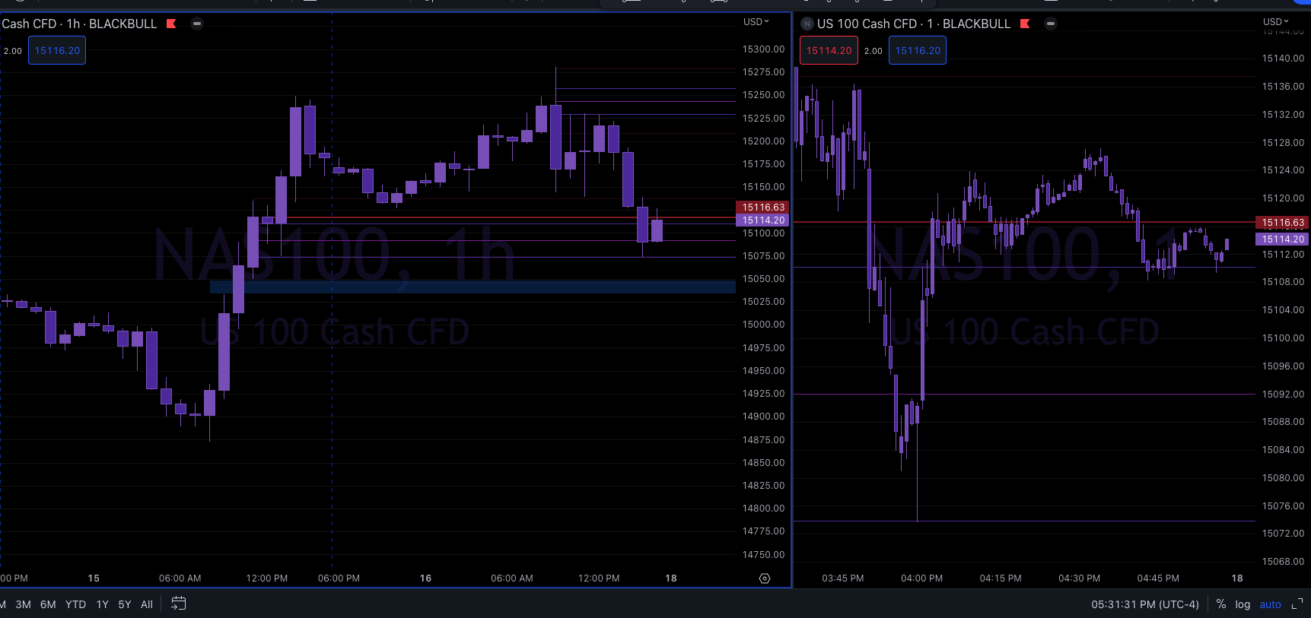The width and height of the screenshot is (1311, 618).
Task: Click the 15000.00 label on left price axis
Action: click(763, 325)
